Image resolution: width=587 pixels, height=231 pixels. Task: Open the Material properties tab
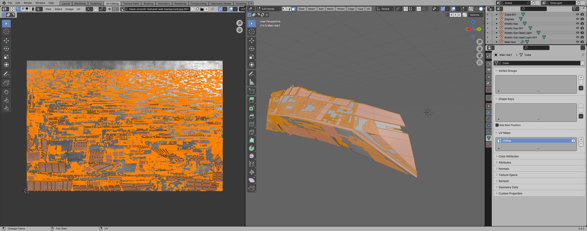coord(489,145)
